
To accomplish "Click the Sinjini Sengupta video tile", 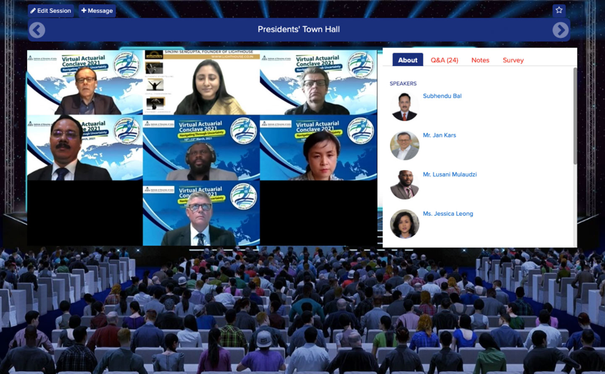I will [x=201, y=82].
